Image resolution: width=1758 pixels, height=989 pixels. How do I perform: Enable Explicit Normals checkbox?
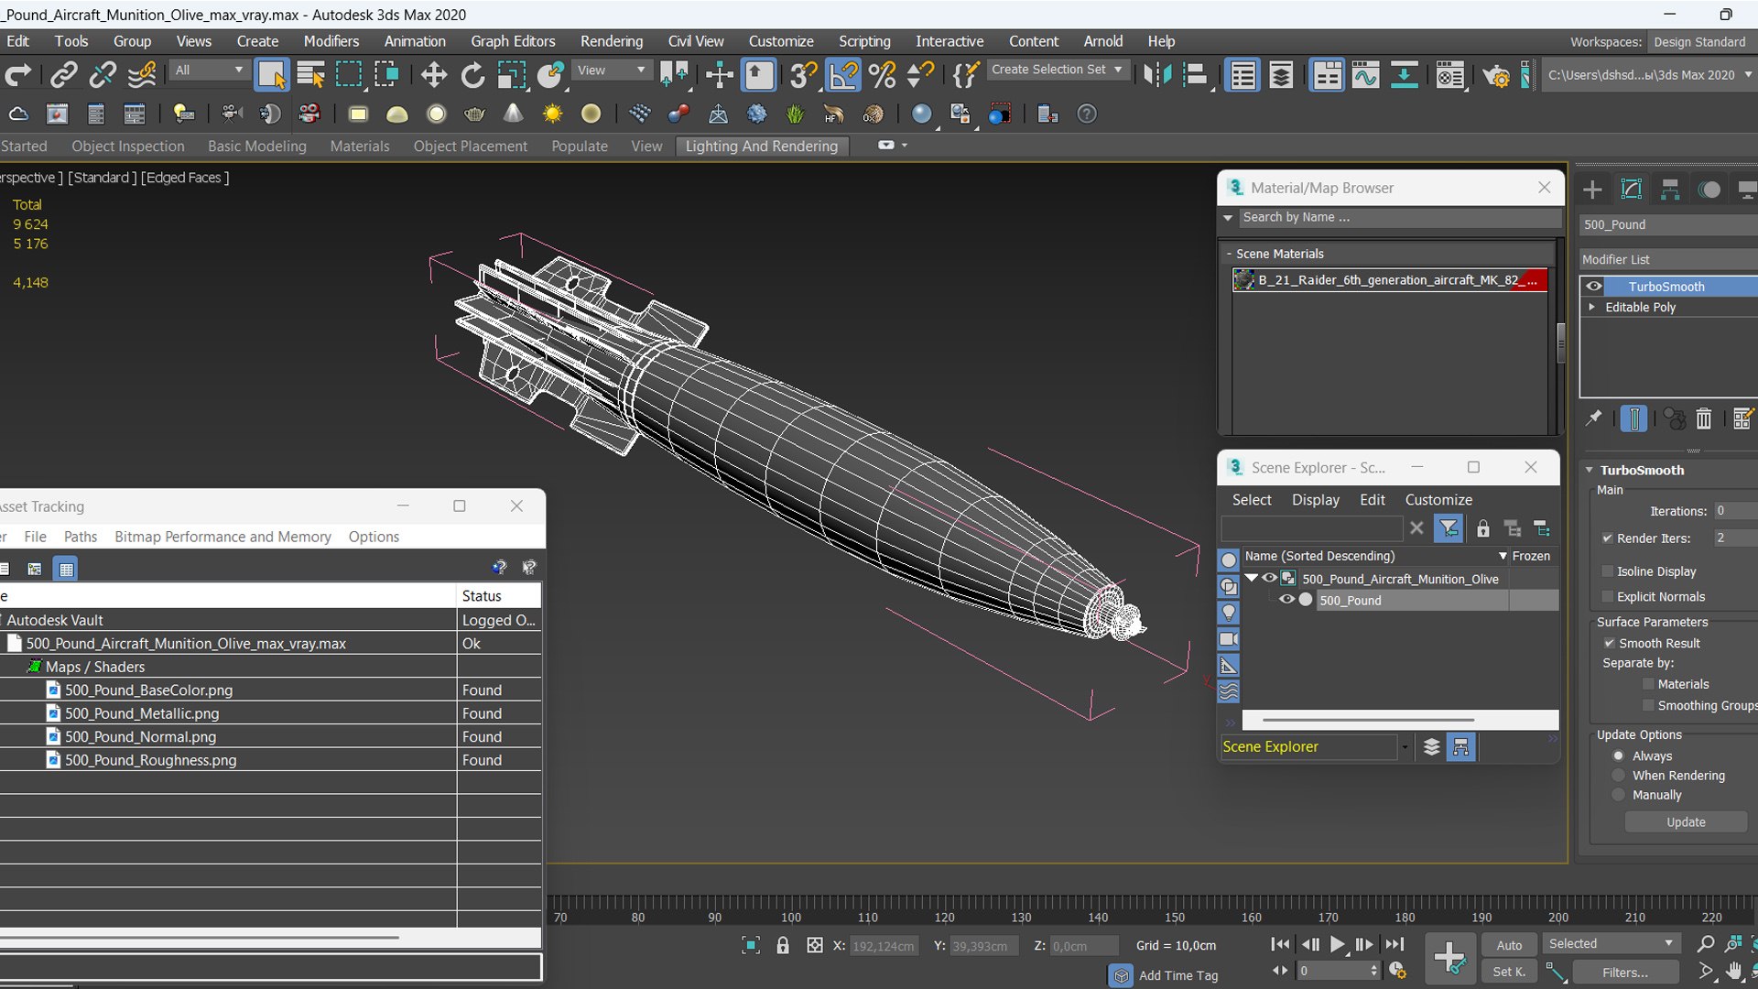pos(1608,597)
